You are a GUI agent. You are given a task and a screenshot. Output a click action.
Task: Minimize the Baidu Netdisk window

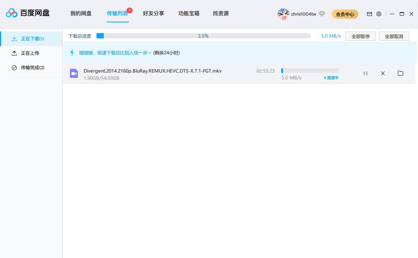click(x=392, y=14)
